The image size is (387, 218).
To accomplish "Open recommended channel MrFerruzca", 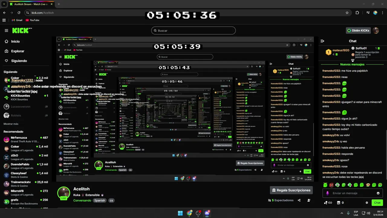I will click(x=26, y=139).
